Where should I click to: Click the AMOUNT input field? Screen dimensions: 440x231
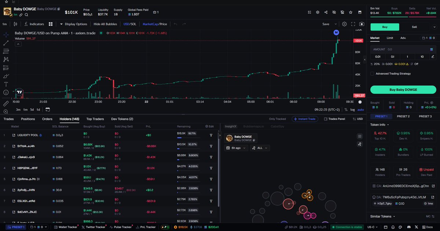point(403,49)
